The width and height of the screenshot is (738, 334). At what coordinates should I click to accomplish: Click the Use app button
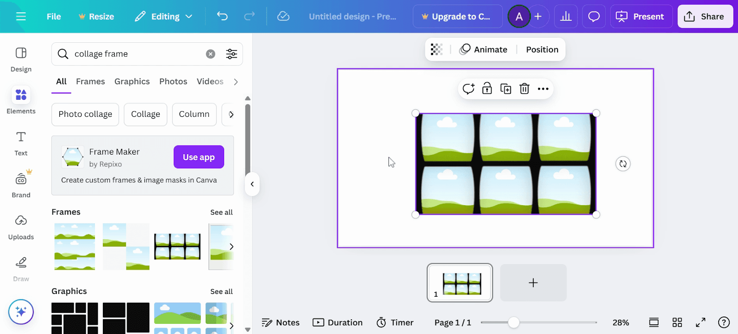pos(199,157)
